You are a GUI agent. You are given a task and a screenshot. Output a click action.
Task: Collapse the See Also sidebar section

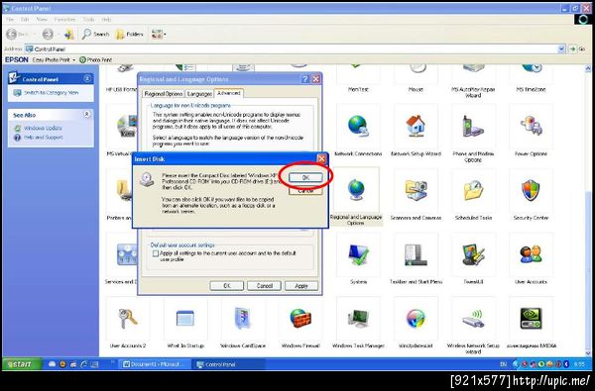[87, 114]
